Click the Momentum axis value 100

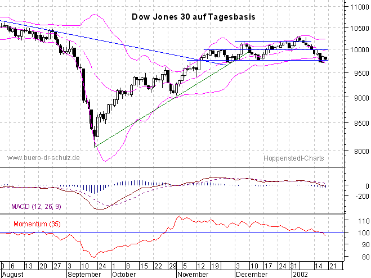(364, 233)
